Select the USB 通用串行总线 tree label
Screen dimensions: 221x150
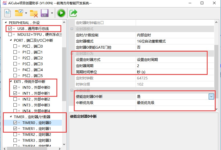(x=33, y=29)
